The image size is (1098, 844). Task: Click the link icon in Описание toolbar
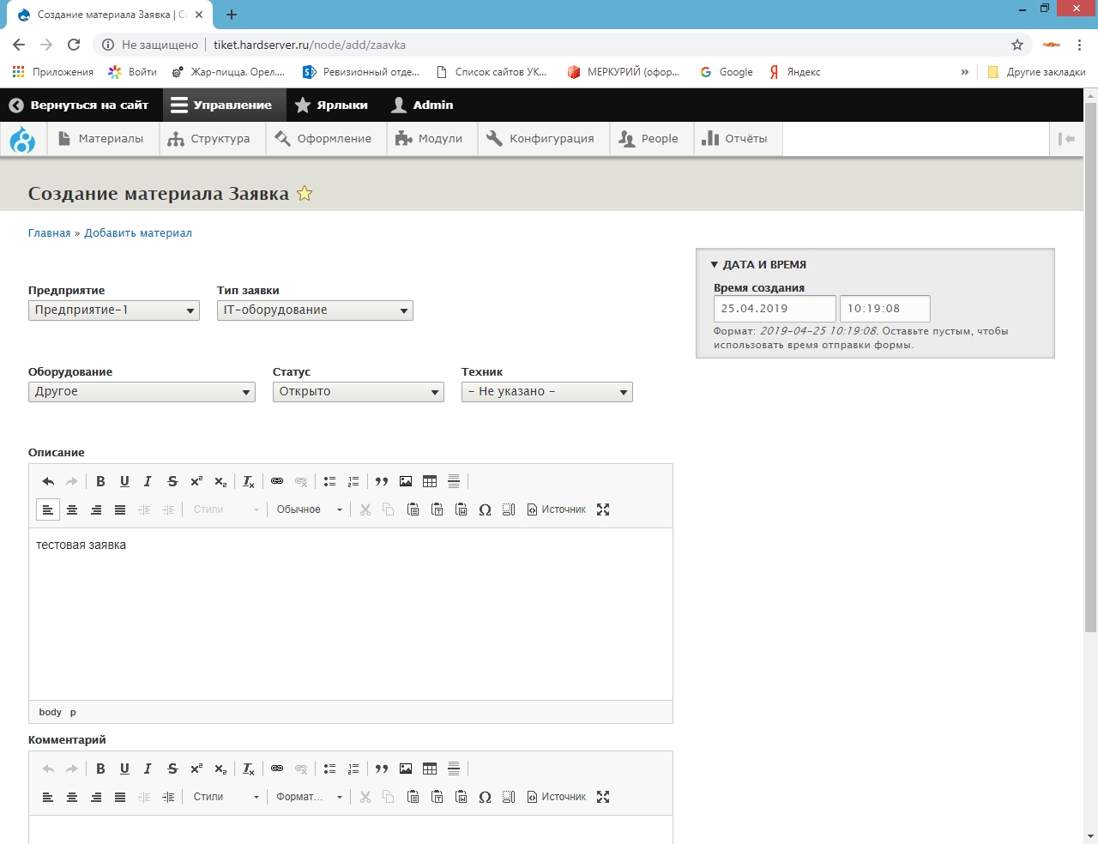277,481
